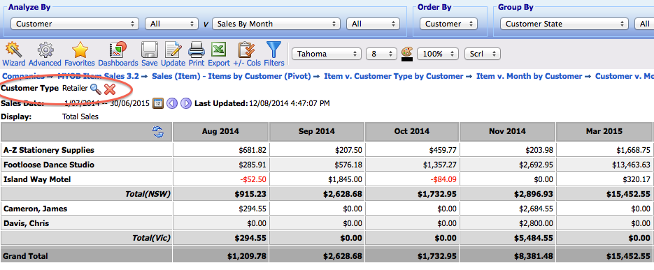Search Customer Type with magnifier icon

pyautogui.click(x=96, y=89)
